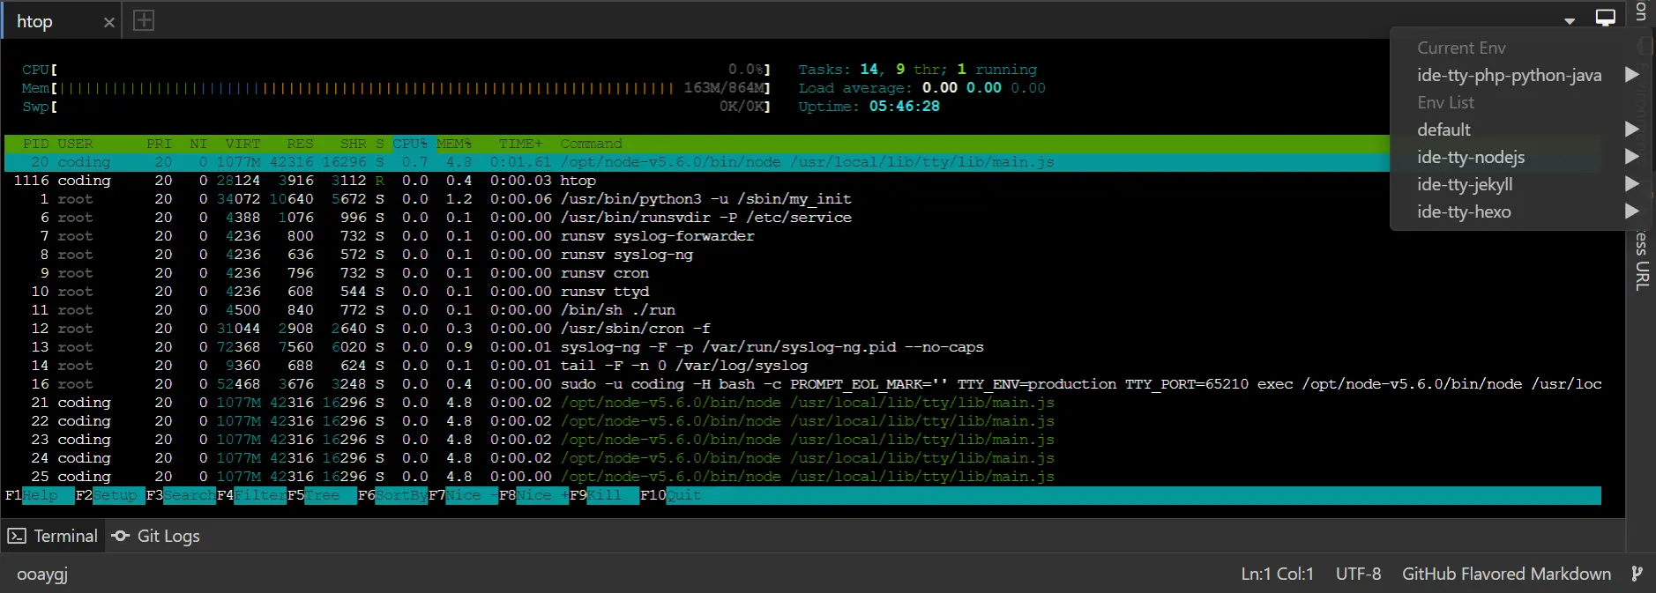Change GitHub Flavored Markdown language mode
This screenshot has height=593, width=1656.
tap(1506, 574)
